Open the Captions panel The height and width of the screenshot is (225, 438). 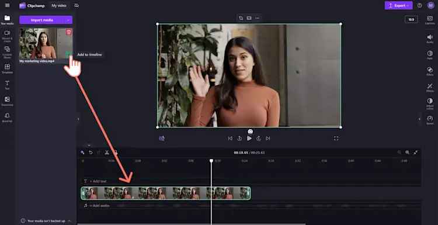click(x=430, y=20)
